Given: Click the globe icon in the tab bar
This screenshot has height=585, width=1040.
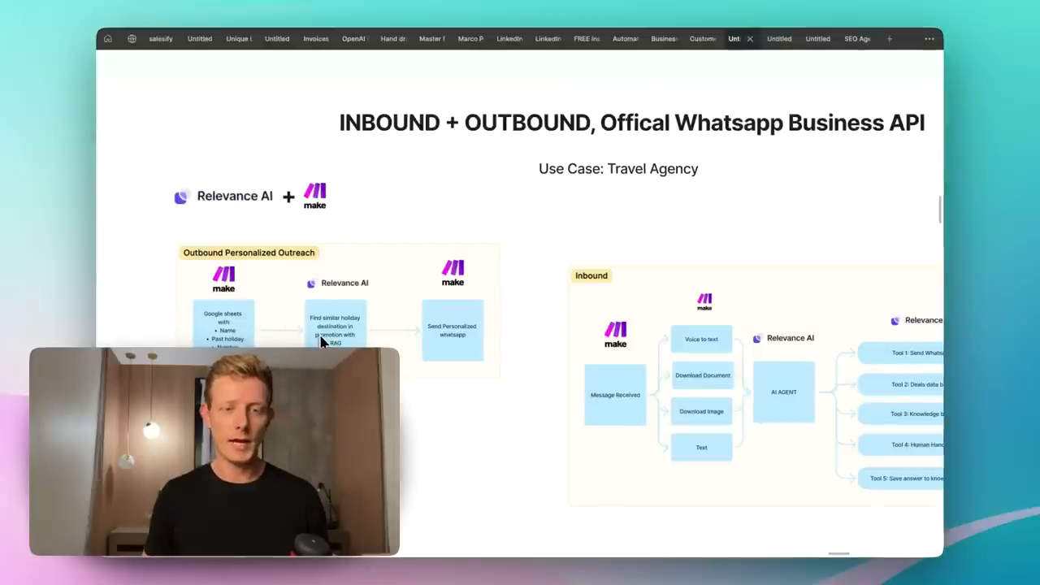Looking at the screenshot, I should tap(132, 38).
